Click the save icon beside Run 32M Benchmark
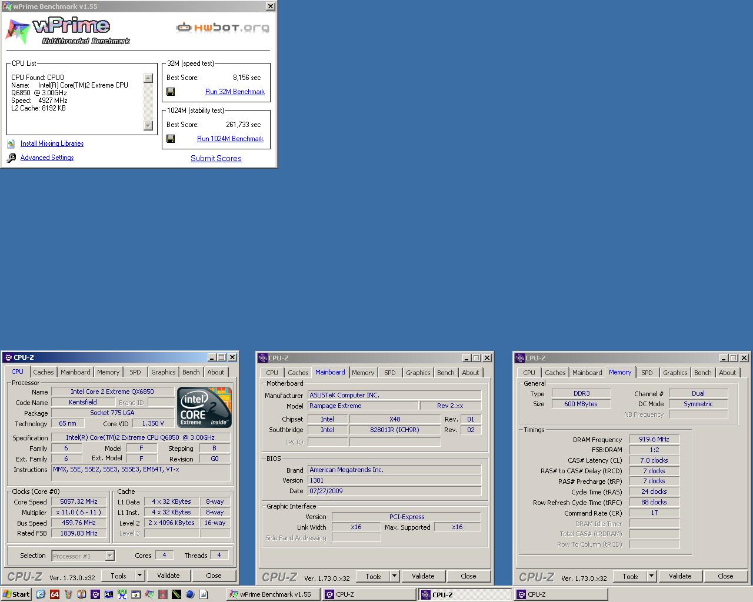Screen dimensions: 753x602 171,92
